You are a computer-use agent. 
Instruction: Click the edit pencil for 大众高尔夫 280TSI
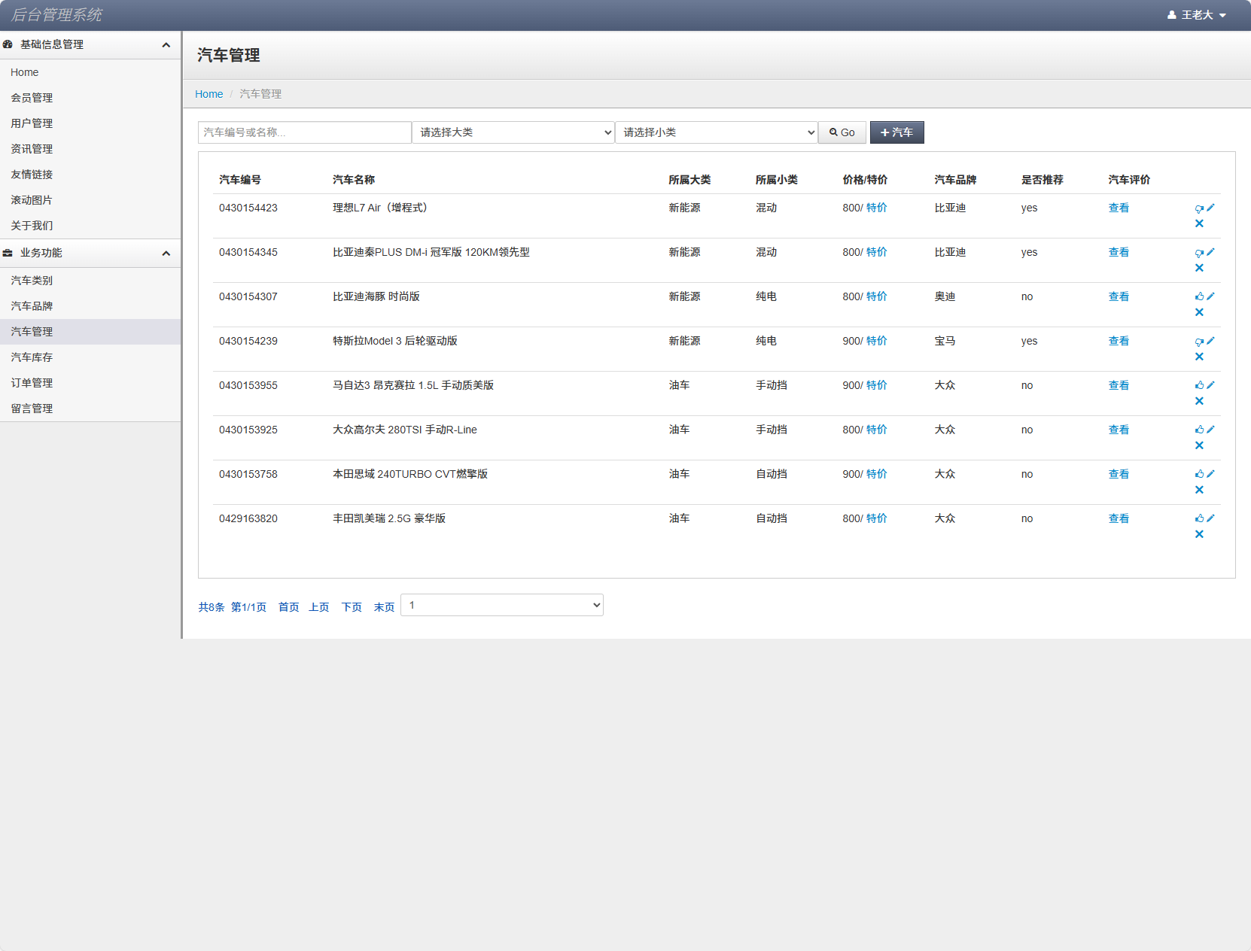[x=1211, y=430]
